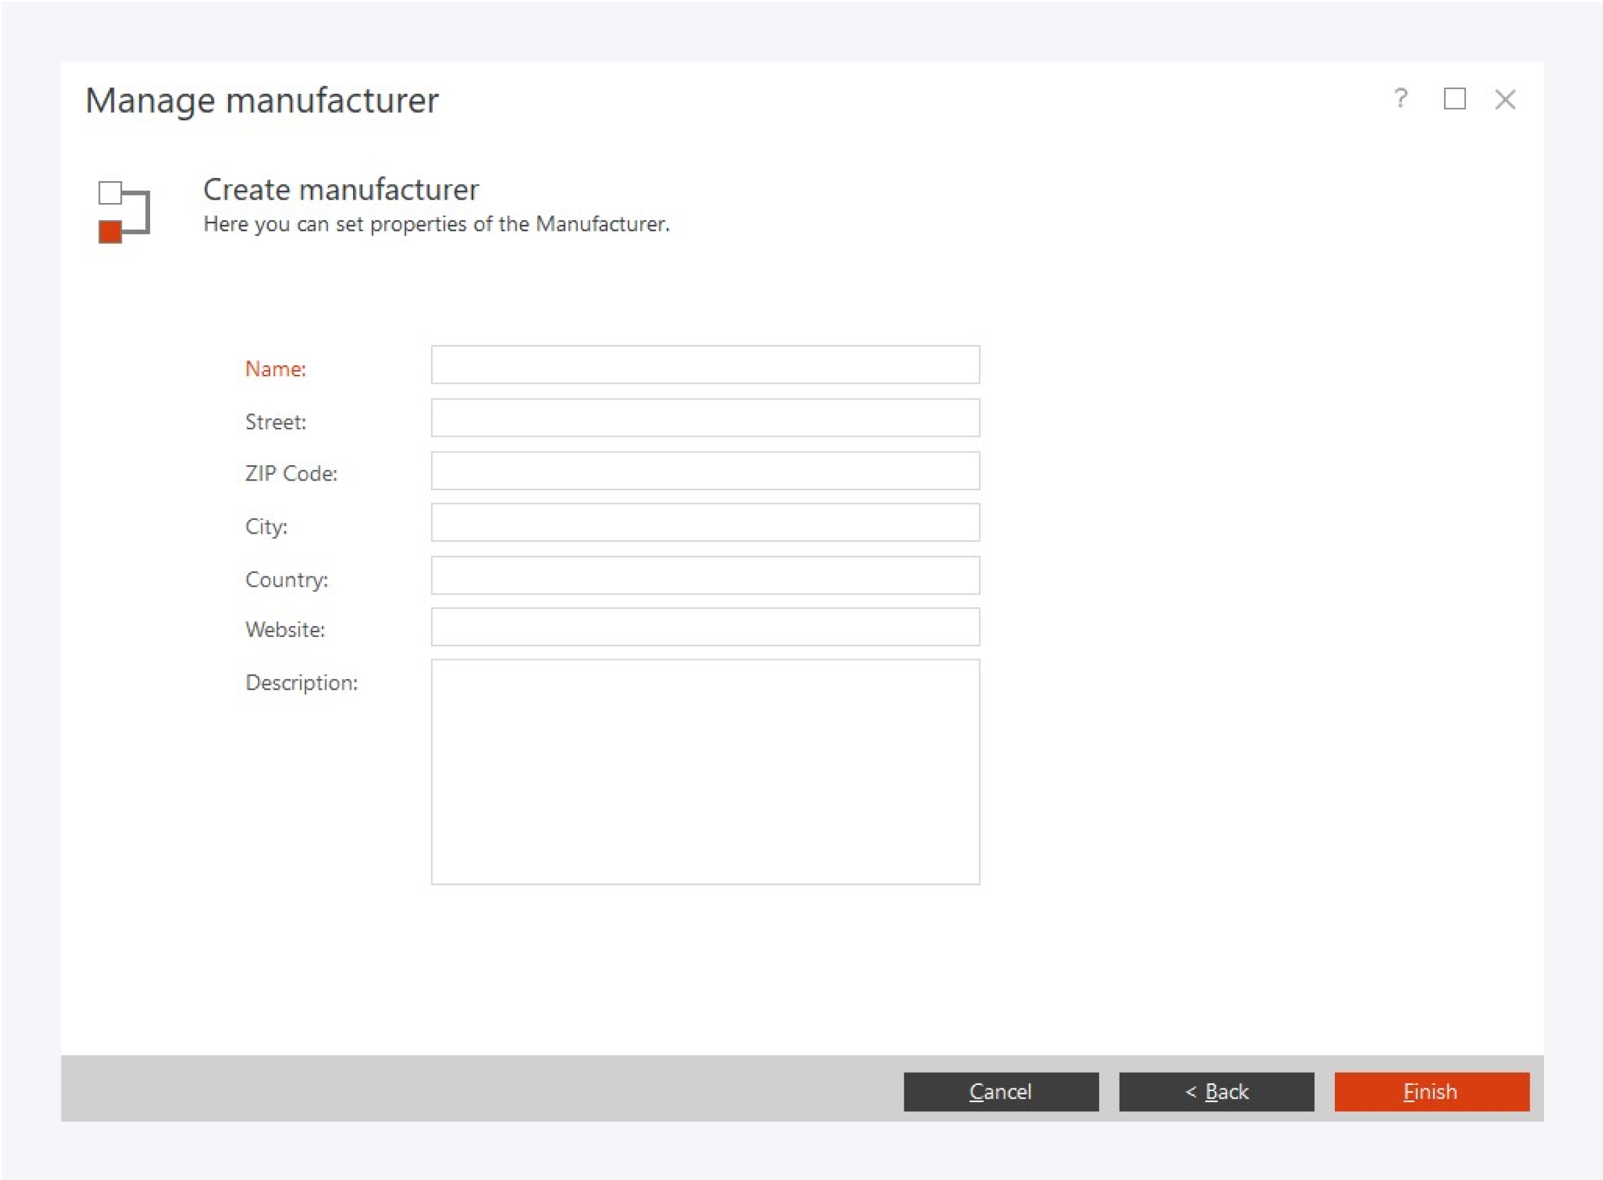
Task: Activate the Website text field
Action: 705,627
